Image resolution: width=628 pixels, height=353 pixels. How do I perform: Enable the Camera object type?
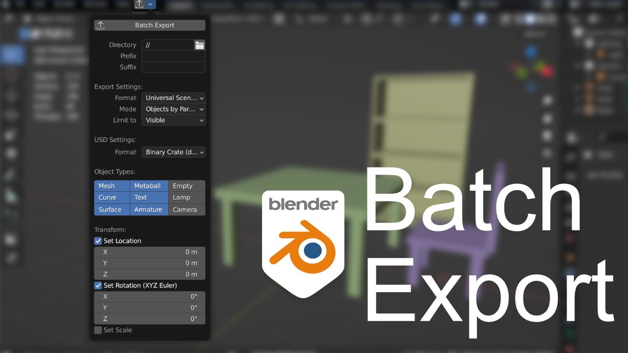(x=187, y=210)
